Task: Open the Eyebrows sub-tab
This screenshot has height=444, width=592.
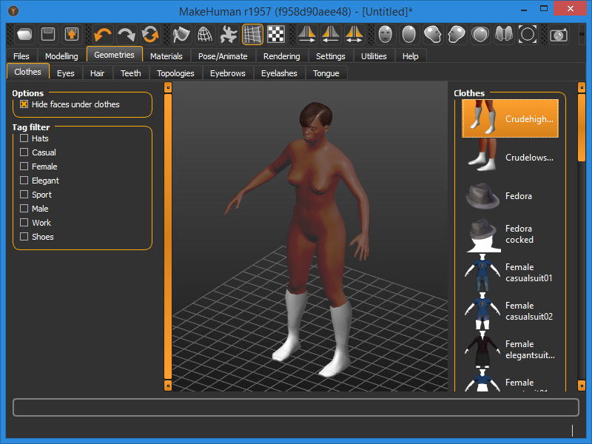Action: point(228,73)
